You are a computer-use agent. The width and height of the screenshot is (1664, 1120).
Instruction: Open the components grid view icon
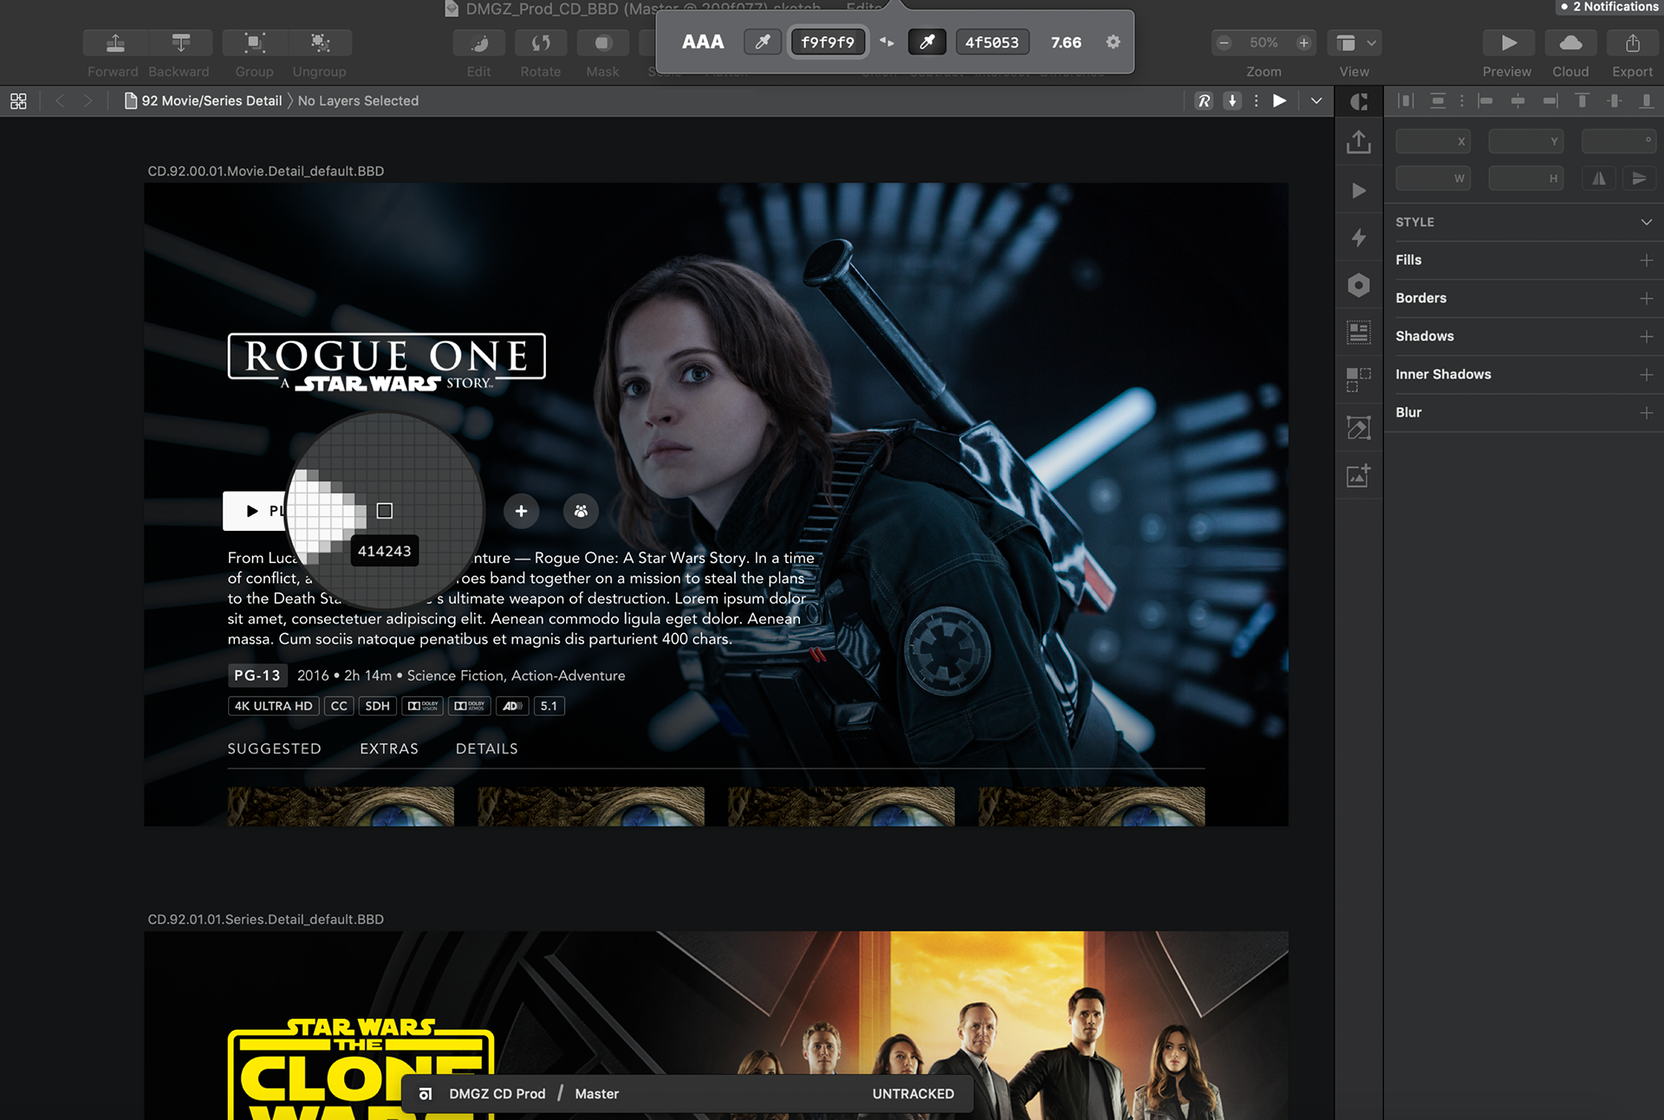(18, 101)
